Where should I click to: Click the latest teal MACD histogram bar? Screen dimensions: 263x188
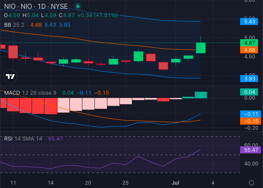[201, 95]
